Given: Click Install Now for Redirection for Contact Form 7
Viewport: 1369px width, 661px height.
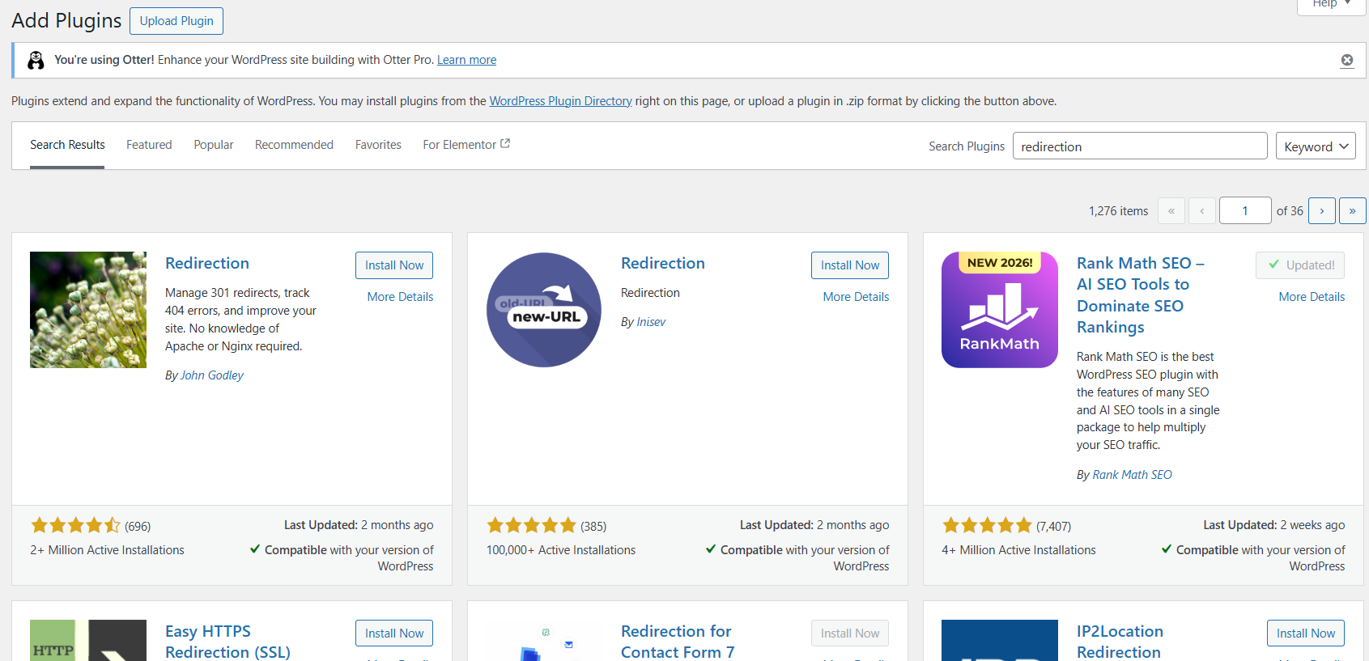Looking at the screenshot, I should point(850,633).
